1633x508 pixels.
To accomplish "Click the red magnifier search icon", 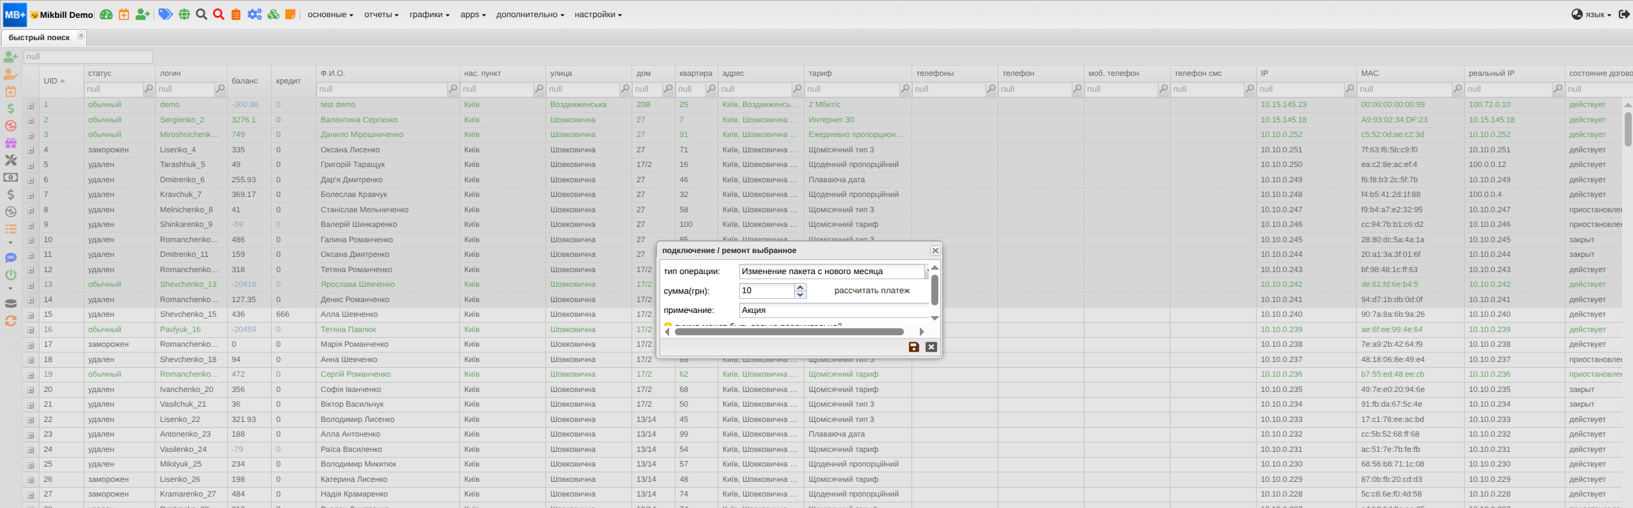I will click(x=219, y=15).
